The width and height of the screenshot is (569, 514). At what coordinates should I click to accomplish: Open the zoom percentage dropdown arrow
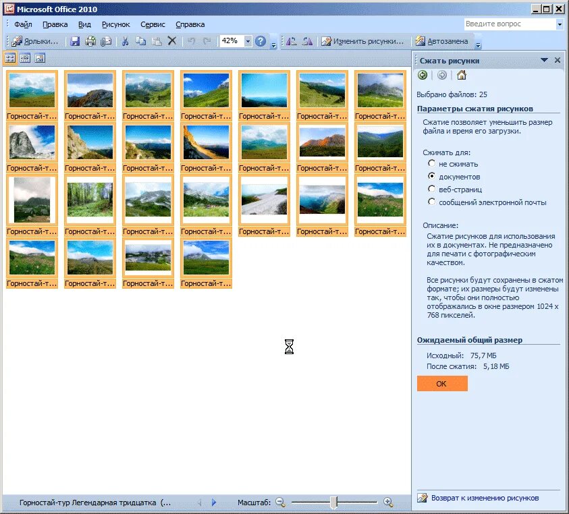pyautogui.click(x=248, y=41)
